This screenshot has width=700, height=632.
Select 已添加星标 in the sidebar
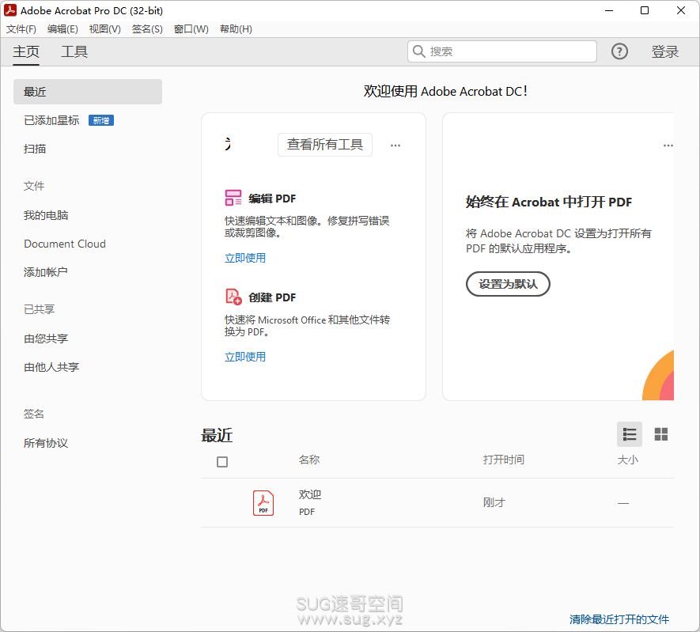pyautogui.click(x=51, y=120)
